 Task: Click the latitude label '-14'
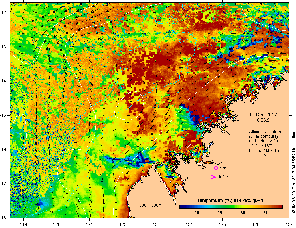(3, 81)
